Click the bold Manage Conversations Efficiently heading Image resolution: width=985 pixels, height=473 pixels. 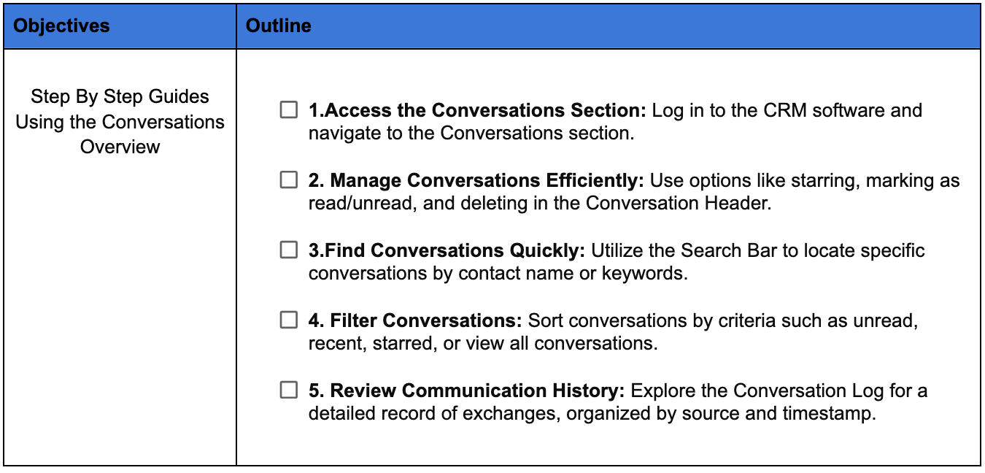476,180
